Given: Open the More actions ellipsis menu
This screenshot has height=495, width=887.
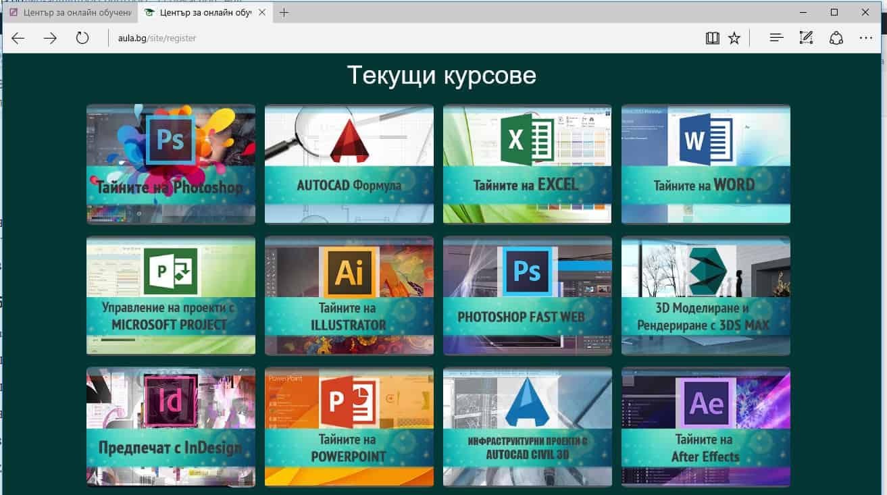Looking at the screenshot, I should point(866,38).
